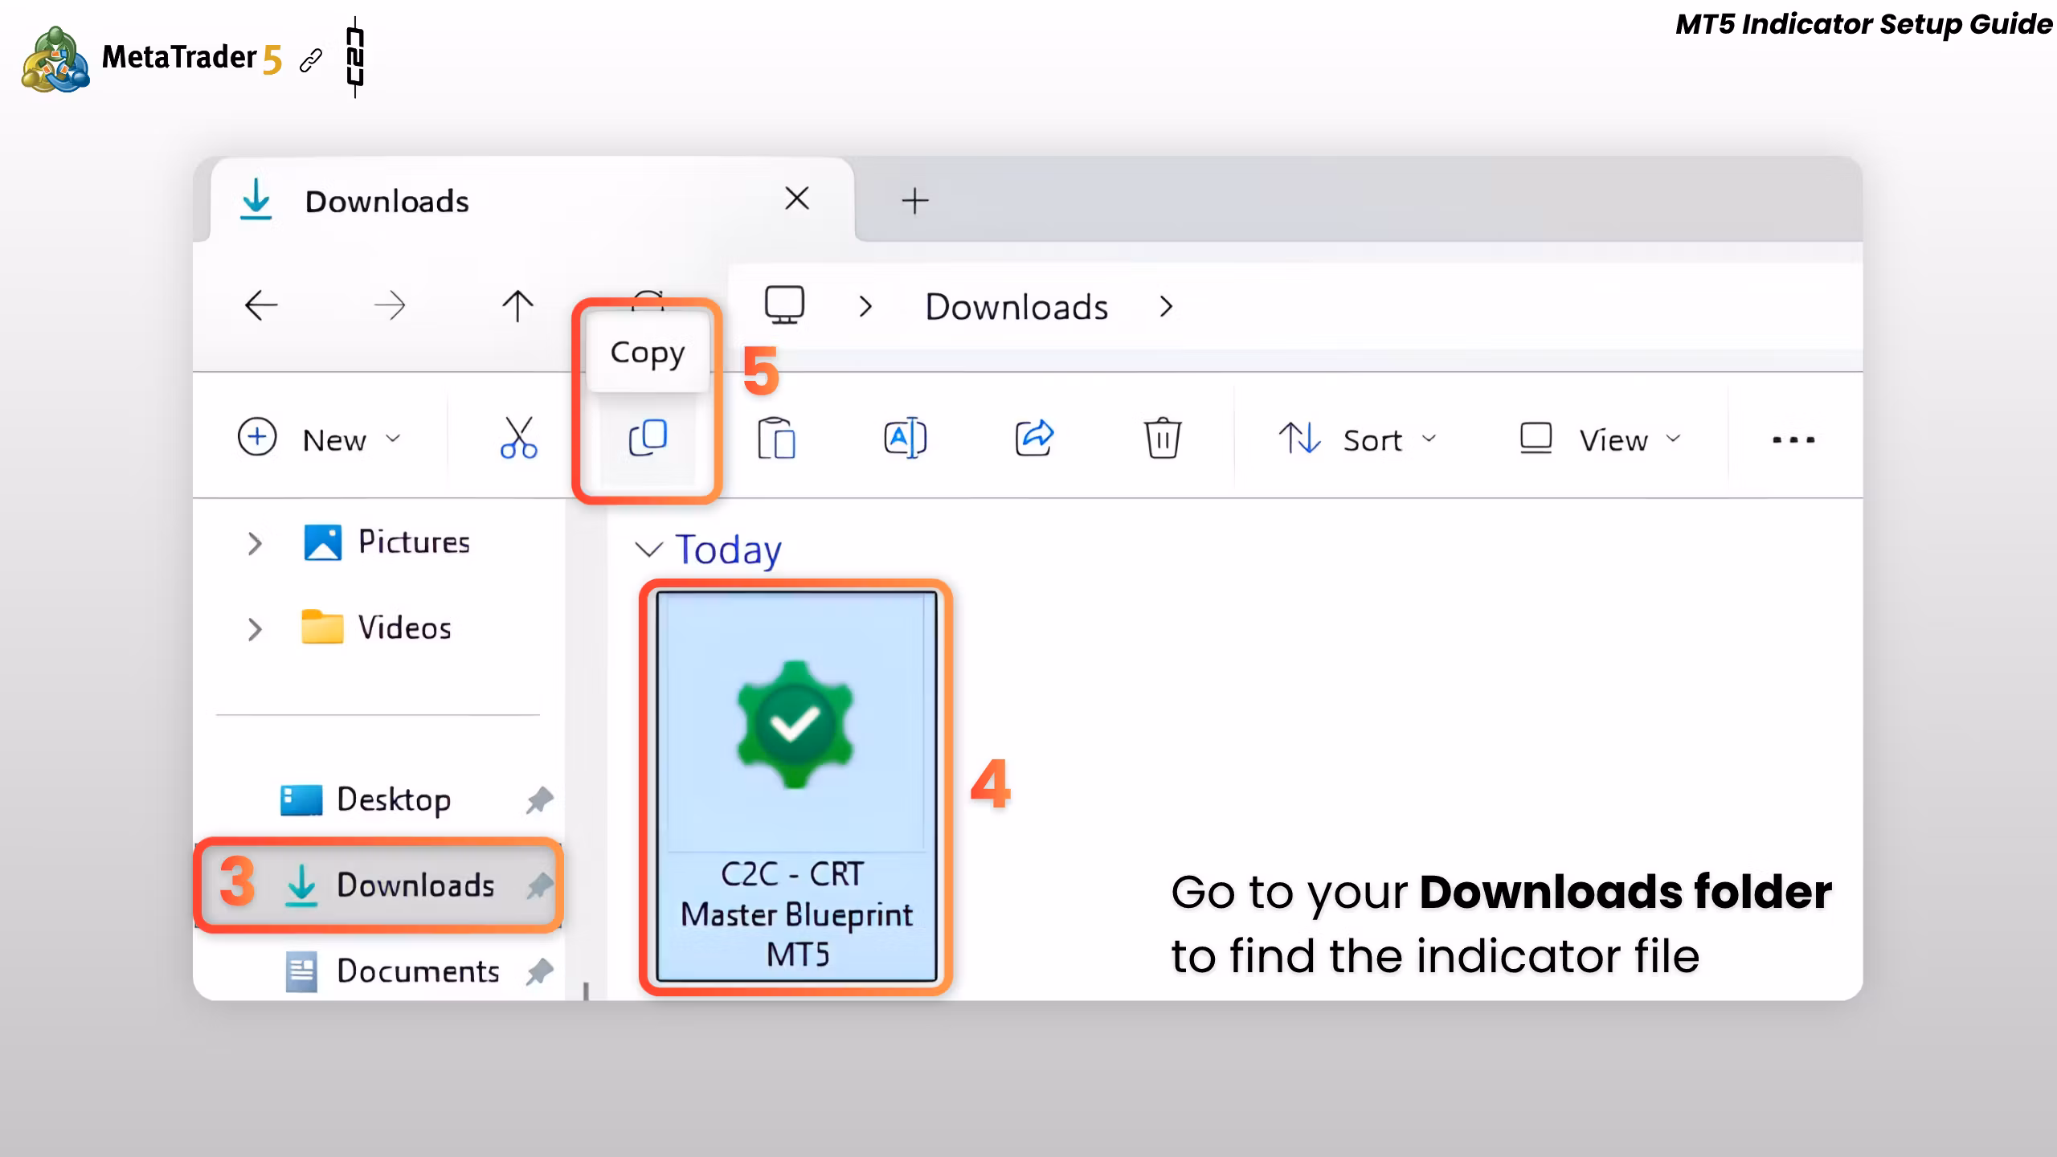Go back with the left arrow
This screenshot has width=2057, height=1157.
click(x=261, y=305)
